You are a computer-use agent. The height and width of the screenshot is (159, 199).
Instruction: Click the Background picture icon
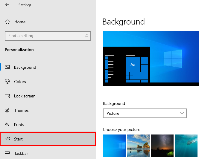pos(7,67)
